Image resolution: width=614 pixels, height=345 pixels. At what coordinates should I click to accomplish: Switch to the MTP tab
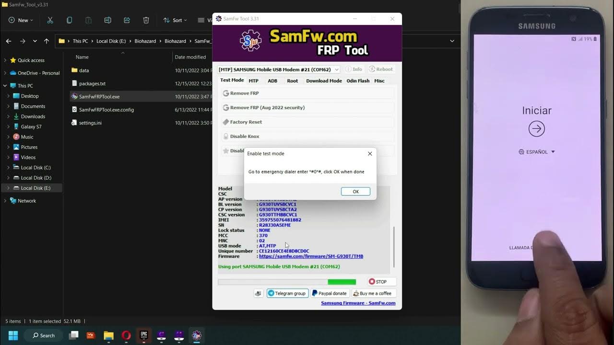click(253, 80)
